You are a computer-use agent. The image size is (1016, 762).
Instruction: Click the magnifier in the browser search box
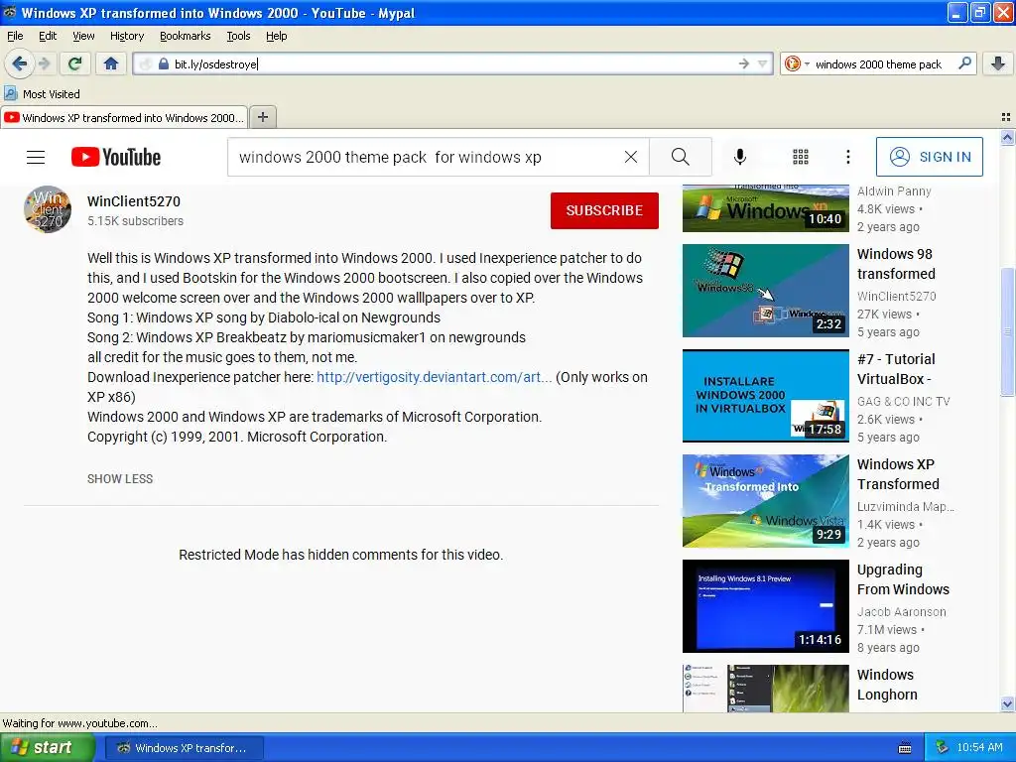pos(964,63)
